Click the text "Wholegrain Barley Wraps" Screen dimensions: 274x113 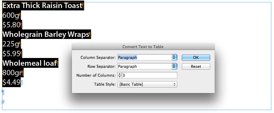[x=46, y=35]
